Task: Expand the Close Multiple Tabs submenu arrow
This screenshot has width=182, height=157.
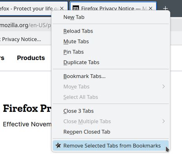Action: pyautogui.click(x=164, y=121)
